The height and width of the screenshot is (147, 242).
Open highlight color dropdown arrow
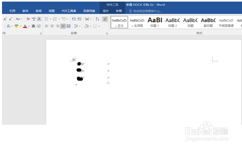20,26
